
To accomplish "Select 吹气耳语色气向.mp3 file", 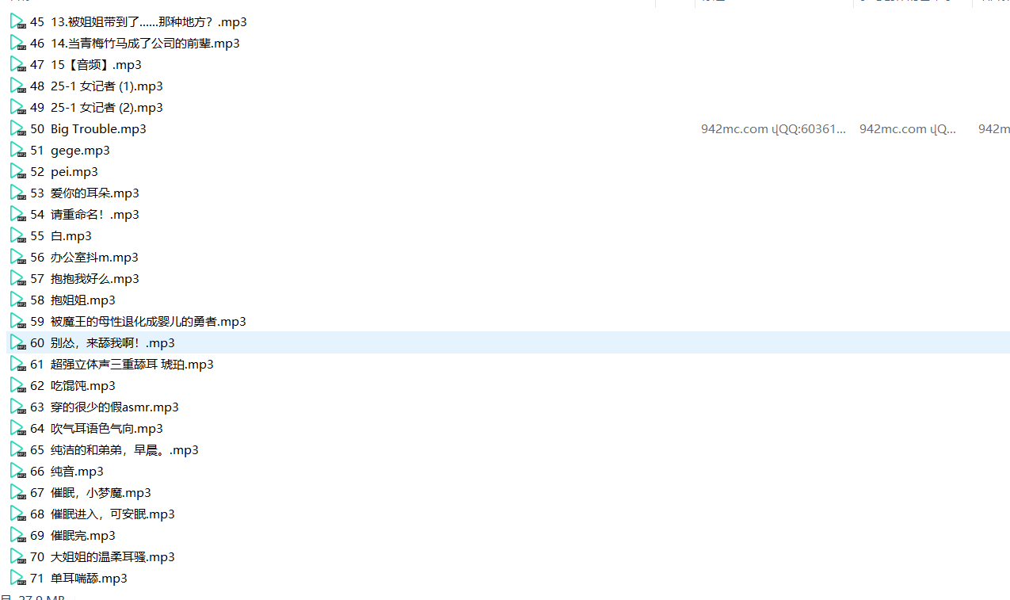I will [x=107, y=428].
